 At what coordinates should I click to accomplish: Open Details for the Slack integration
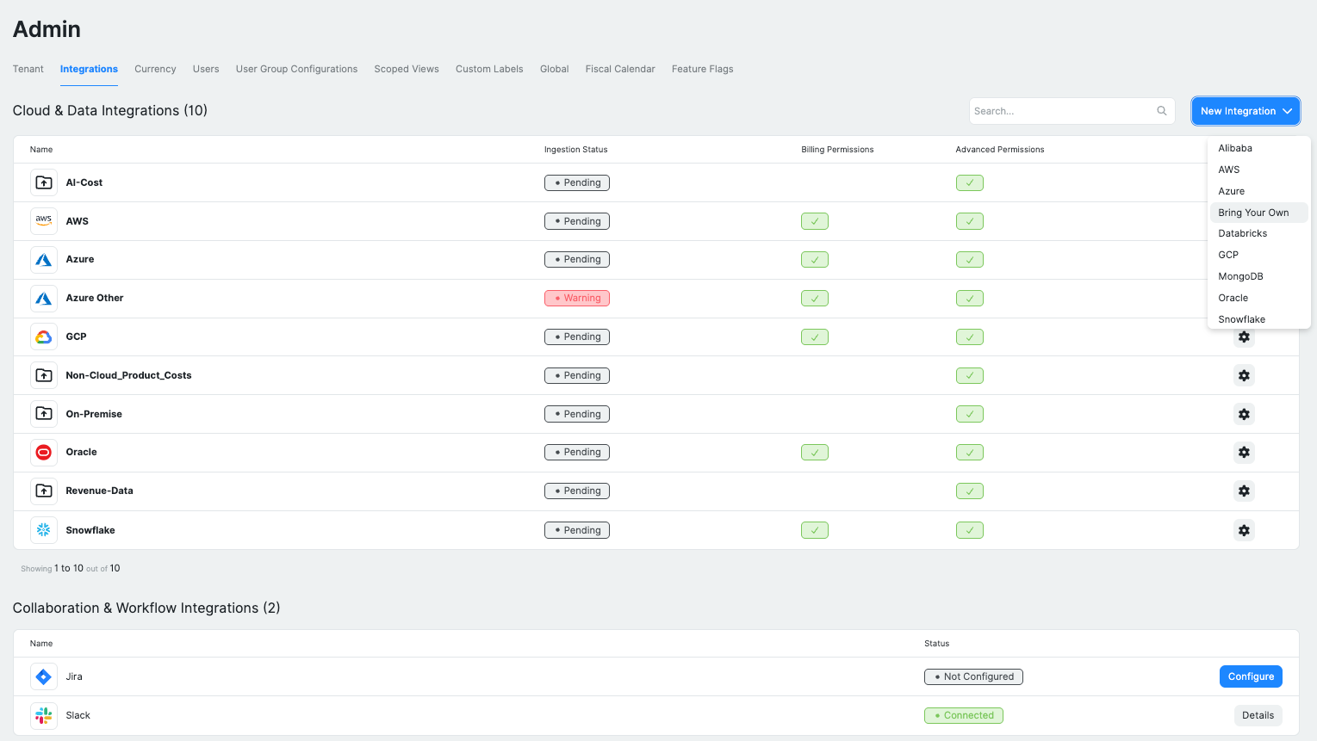[1258, 715]
